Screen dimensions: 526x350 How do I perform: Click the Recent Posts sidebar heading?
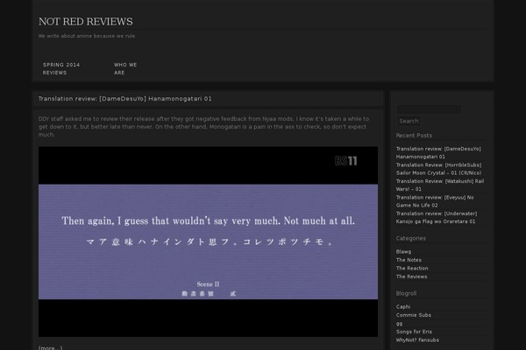coord(414,136)
